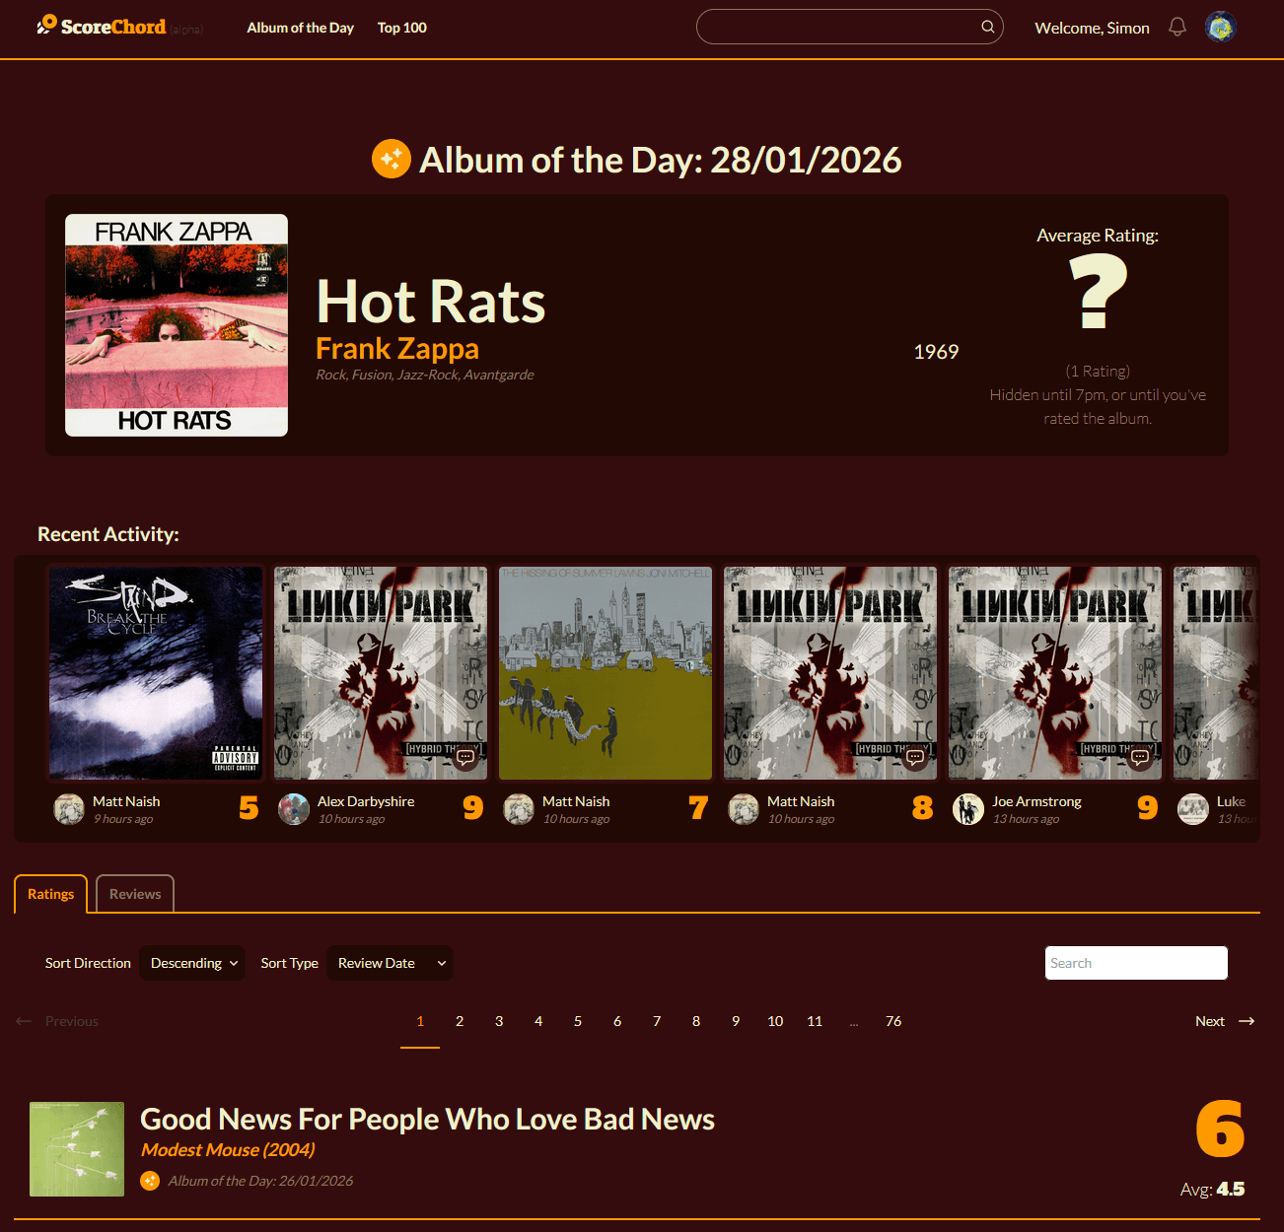Open comment bubble on Alex Darbyshire's rating
Image resolution: width=1284 pixels, height=1232 pixels.
coord(465,758)
